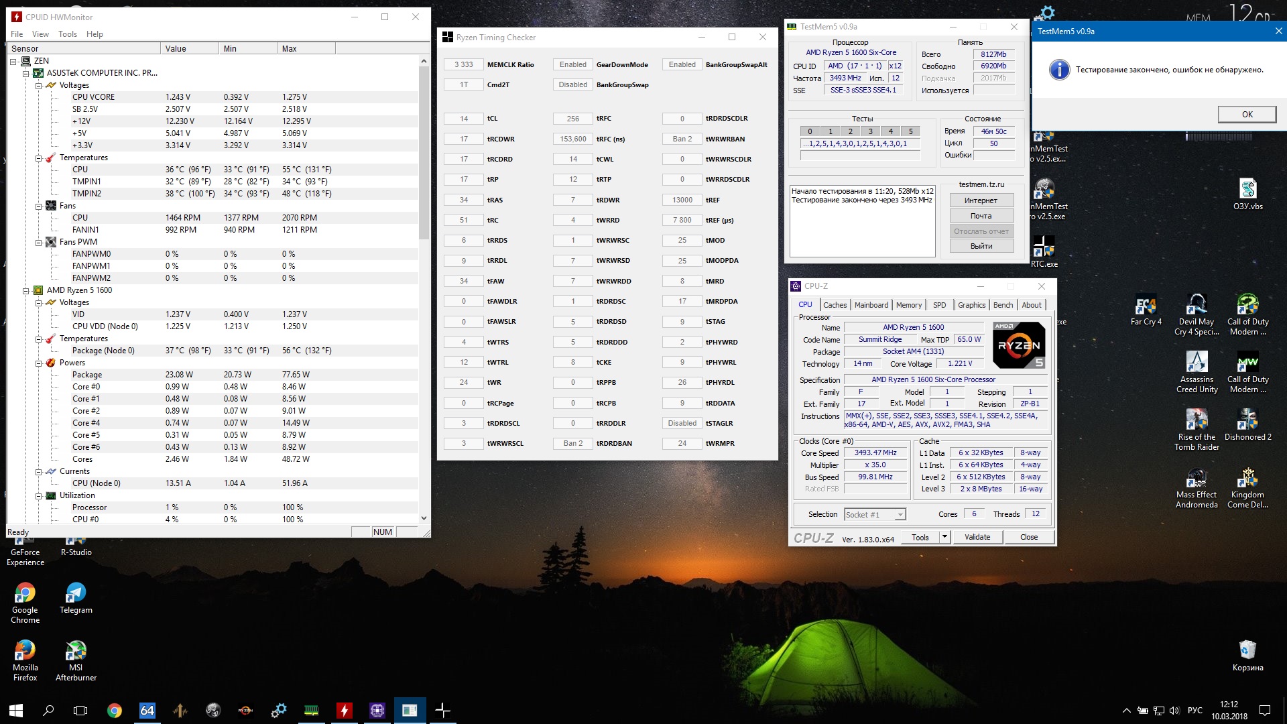Click OK in the TestMem5 dialog
1287x724 pixels.
coord(1246,115)
